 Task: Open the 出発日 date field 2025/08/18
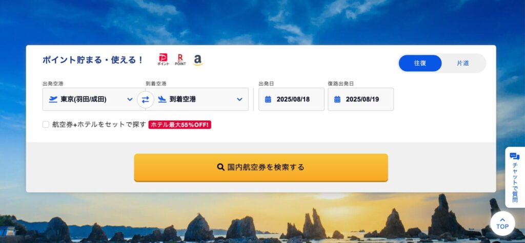pos(291,99)
